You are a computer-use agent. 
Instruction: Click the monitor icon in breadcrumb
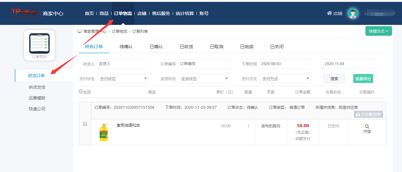tap(80, 31)
